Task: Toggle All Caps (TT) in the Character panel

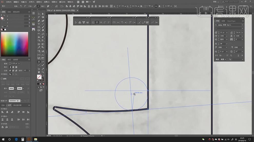Action: coord(216,56)
